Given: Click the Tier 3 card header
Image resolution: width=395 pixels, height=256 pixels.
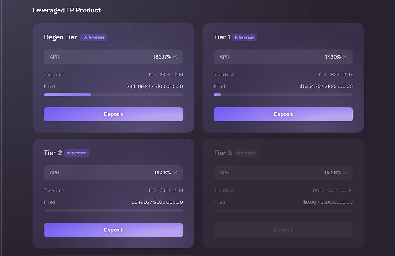Looking at the screenshot, I should tap(223, 153).
